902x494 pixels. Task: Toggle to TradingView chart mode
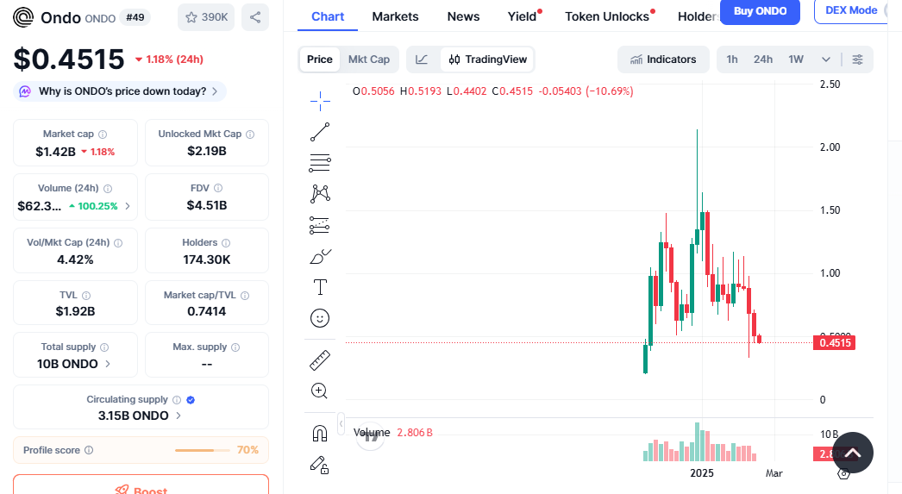click(488, 59)
